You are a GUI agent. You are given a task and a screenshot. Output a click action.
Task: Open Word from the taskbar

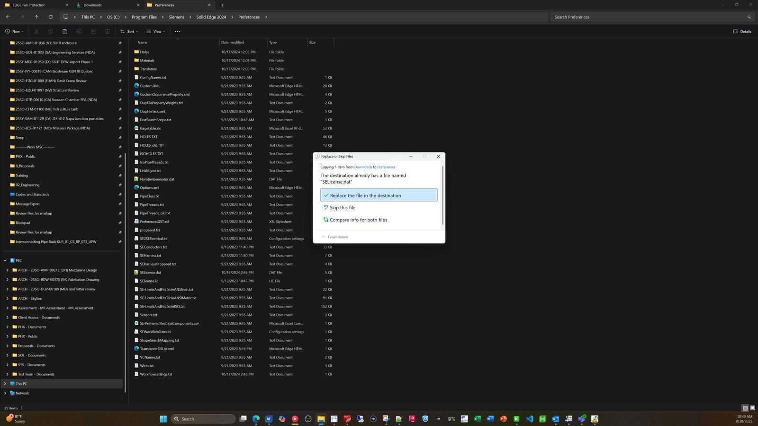[490, 419]
